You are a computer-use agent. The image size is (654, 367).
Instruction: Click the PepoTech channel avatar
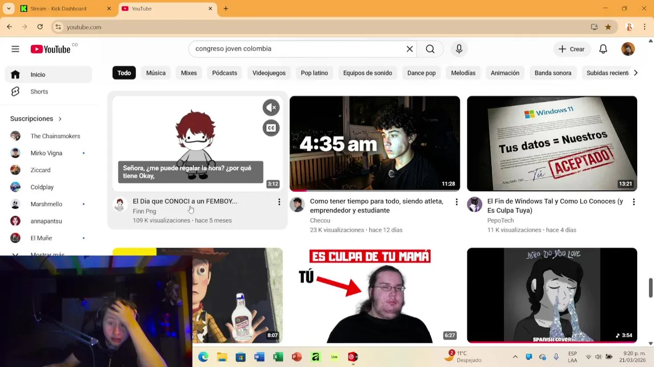coord(475,204)
